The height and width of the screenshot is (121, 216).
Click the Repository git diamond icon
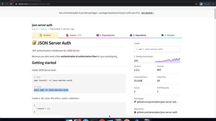135,112
